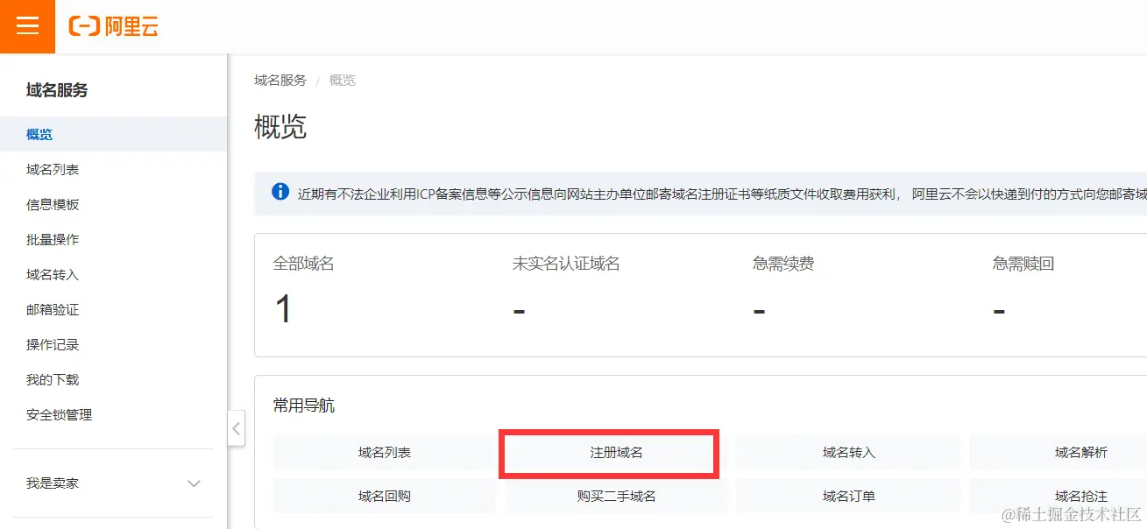Select 概览 in the sidebar

[113, 134]
